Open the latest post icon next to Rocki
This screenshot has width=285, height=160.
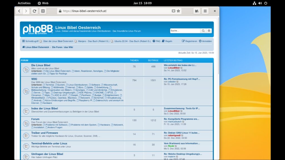[x=176, y=146]
